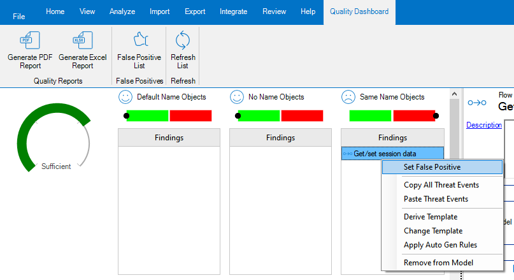
Task: Click the Generate PDF Report icon
Action: click(x=30, y=41)
